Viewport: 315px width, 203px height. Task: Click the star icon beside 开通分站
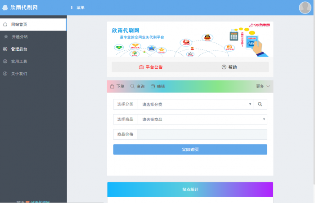pos(6,37)
